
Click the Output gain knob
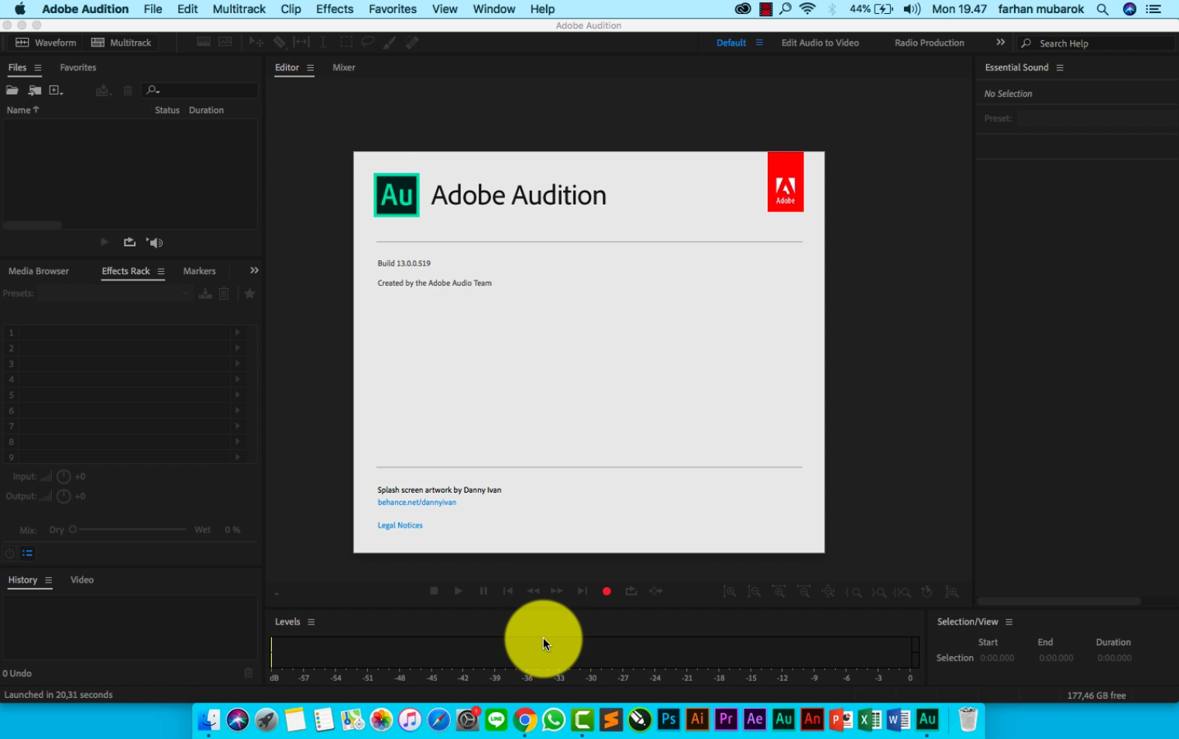click(64, 497)
